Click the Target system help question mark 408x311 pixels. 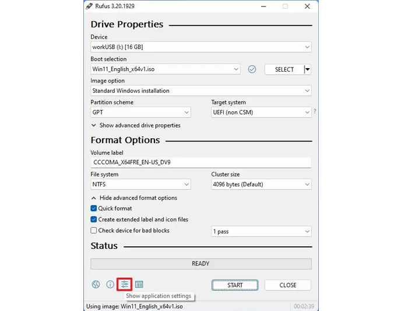point(315,111)
